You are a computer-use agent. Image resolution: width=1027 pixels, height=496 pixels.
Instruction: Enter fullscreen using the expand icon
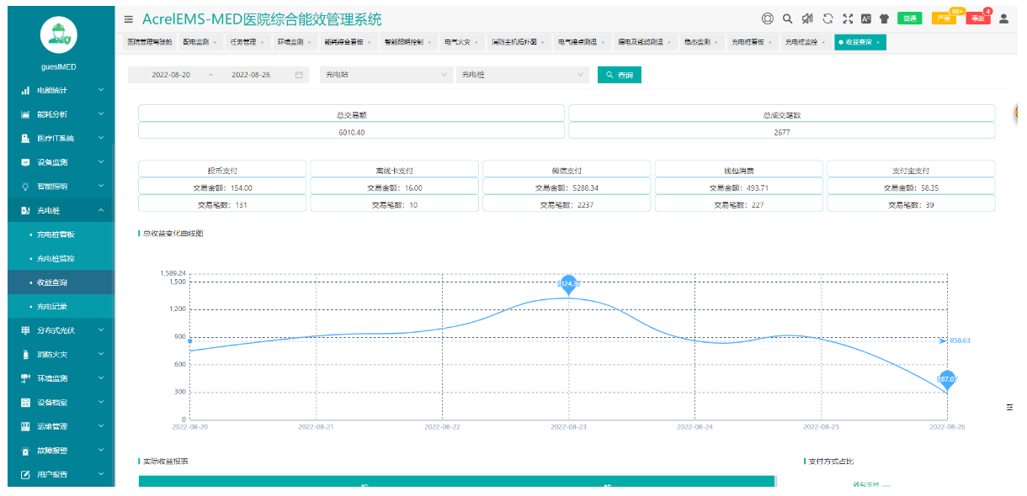[x=847, y=18]
